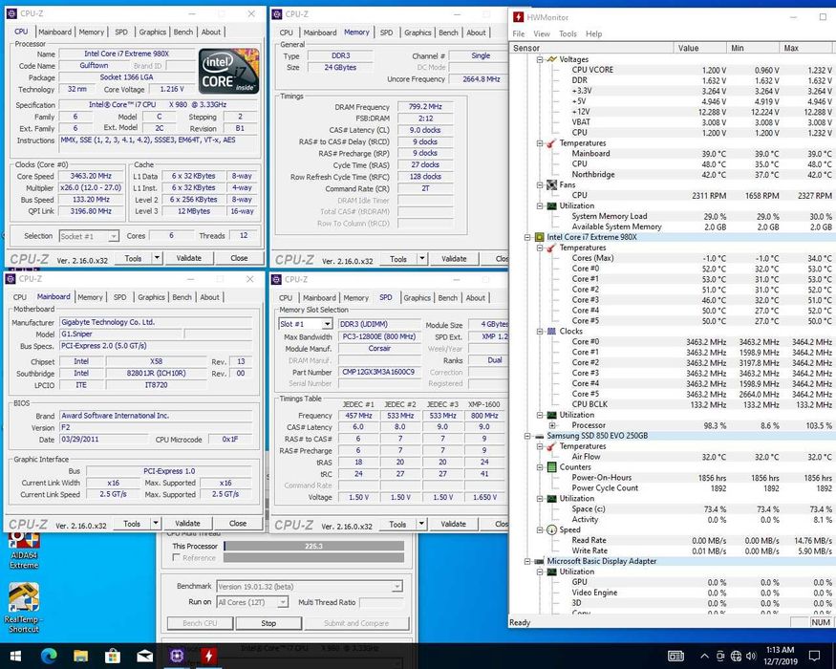The height and width of the screenshot is (669, 836).
Task: Click the Reference benchmark bar
Action: [x=313, y=557]
